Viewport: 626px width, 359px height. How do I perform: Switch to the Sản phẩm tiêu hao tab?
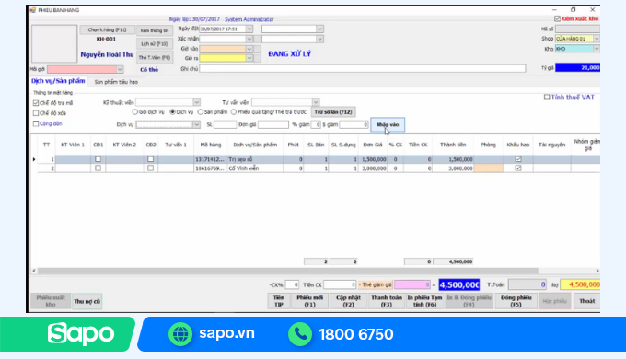click(x=116, y=82)
